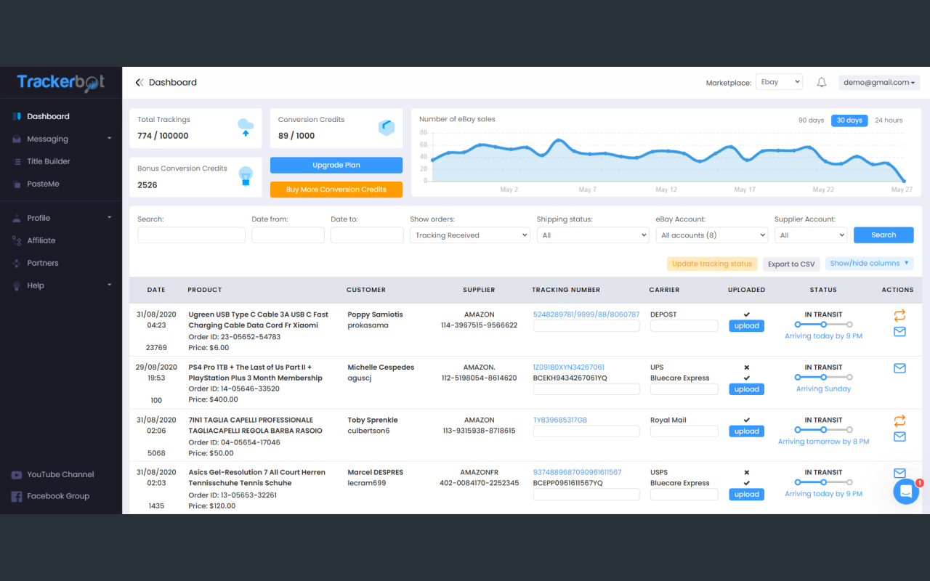Click the Trackerbot logo

tap(61, 83)
